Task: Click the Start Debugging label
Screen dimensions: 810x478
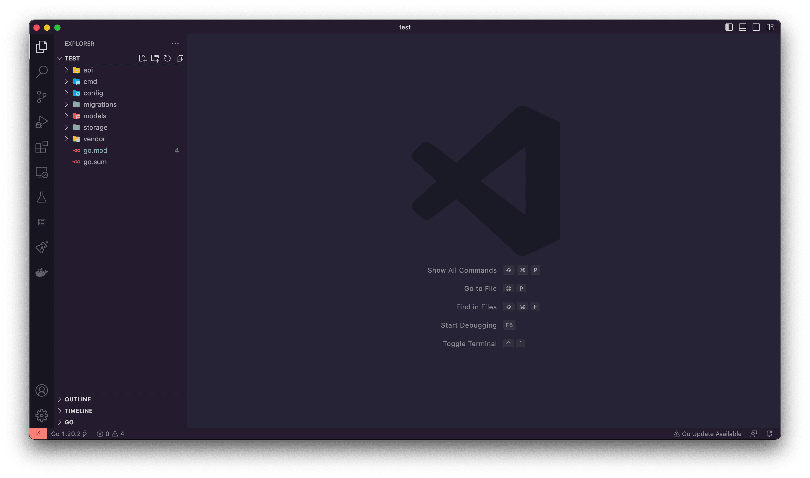Action: pos(468,325)
